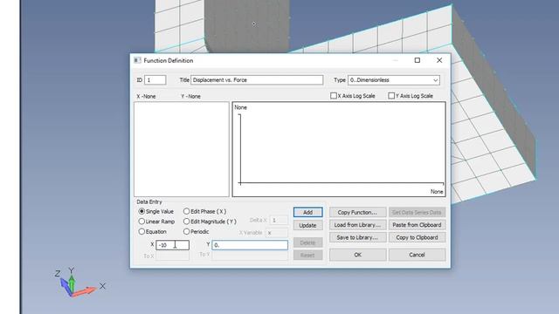Click the empty function data points list
Image resolution: width=559 pixels, height=314 pixels.
[x=182, y=149]
